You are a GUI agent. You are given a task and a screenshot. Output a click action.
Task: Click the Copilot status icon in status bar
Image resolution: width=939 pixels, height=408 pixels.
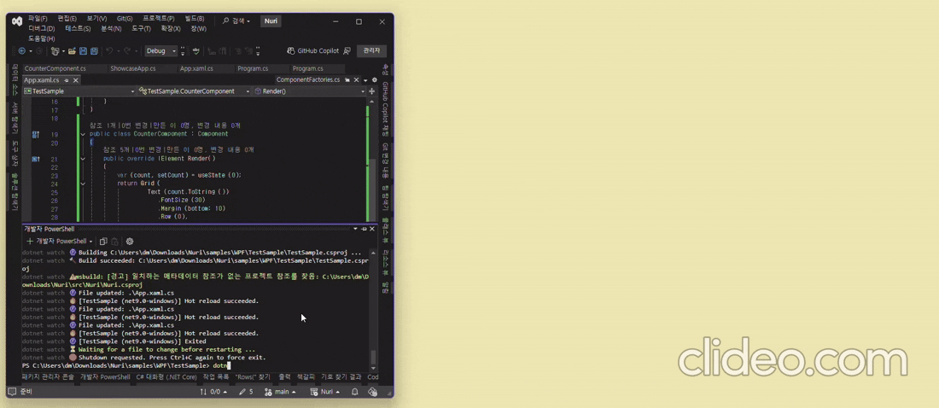pyautogui.click(x=372, y=392)
